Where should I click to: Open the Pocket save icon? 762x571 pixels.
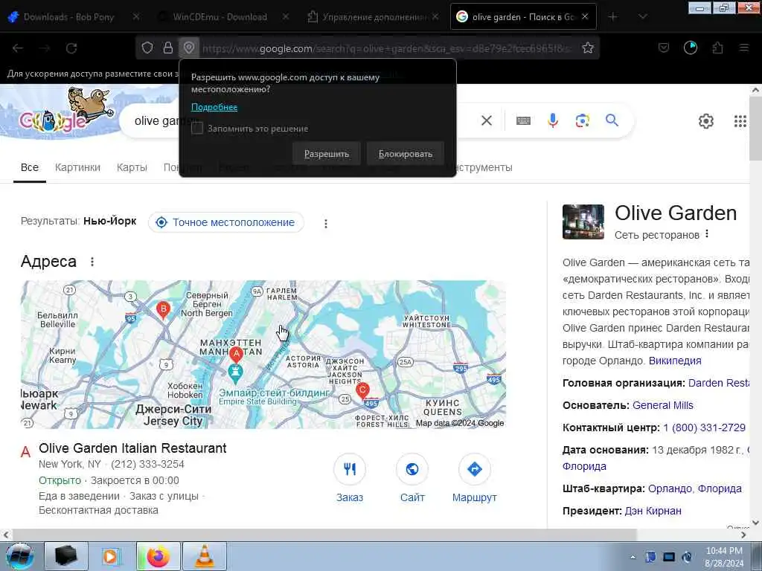pos(663,48)
